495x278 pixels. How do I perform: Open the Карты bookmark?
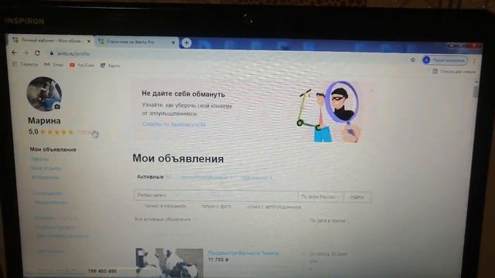[x=110, y=66]
